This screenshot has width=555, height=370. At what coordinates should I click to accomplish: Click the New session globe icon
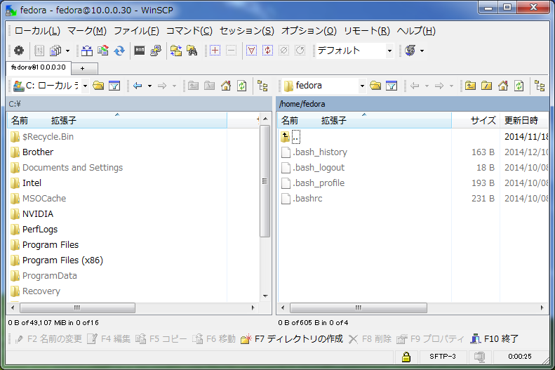coord(410,51)
